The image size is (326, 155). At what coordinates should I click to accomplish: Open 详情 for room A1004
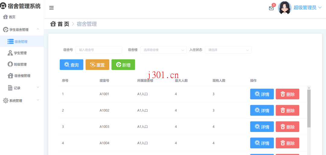click(262, 143)
